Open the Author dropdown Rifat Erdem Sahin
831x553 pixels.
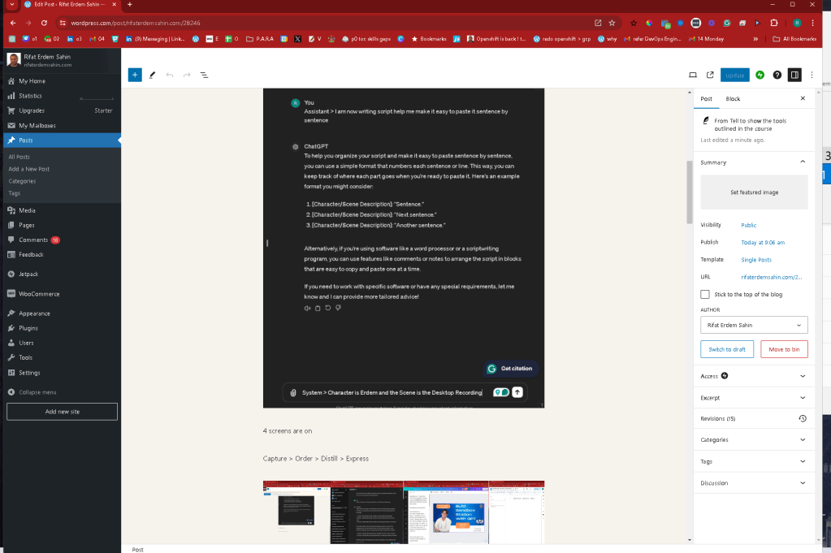(754, 325)
